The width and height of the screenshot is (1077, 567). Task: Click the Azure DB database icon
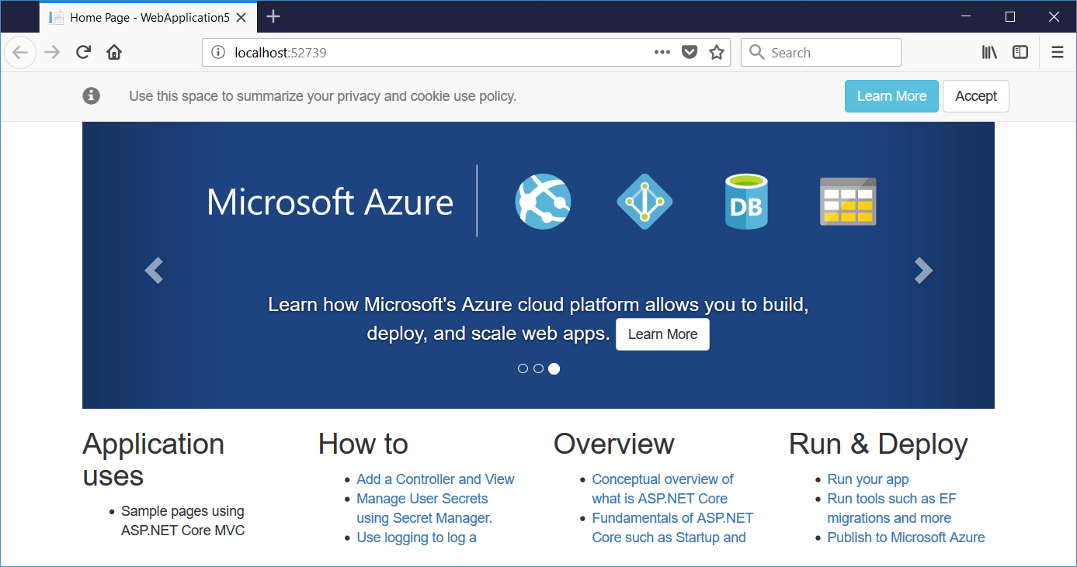746,202
